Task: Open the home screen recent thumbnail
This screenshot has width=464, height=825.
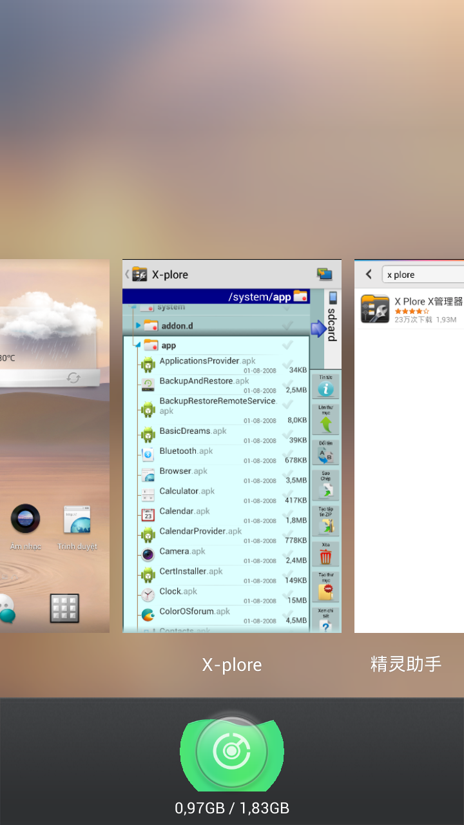Action: tap(55, 446)
